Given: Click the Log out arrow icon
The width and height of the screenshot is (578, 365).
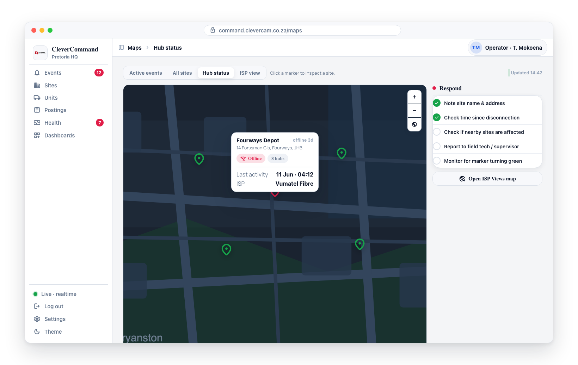Looking at the screenshot, I should pyautogui.click(x=37, y=306).
